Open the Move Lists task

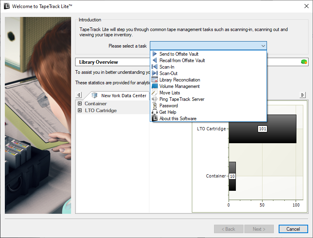(x=208, y=93)
